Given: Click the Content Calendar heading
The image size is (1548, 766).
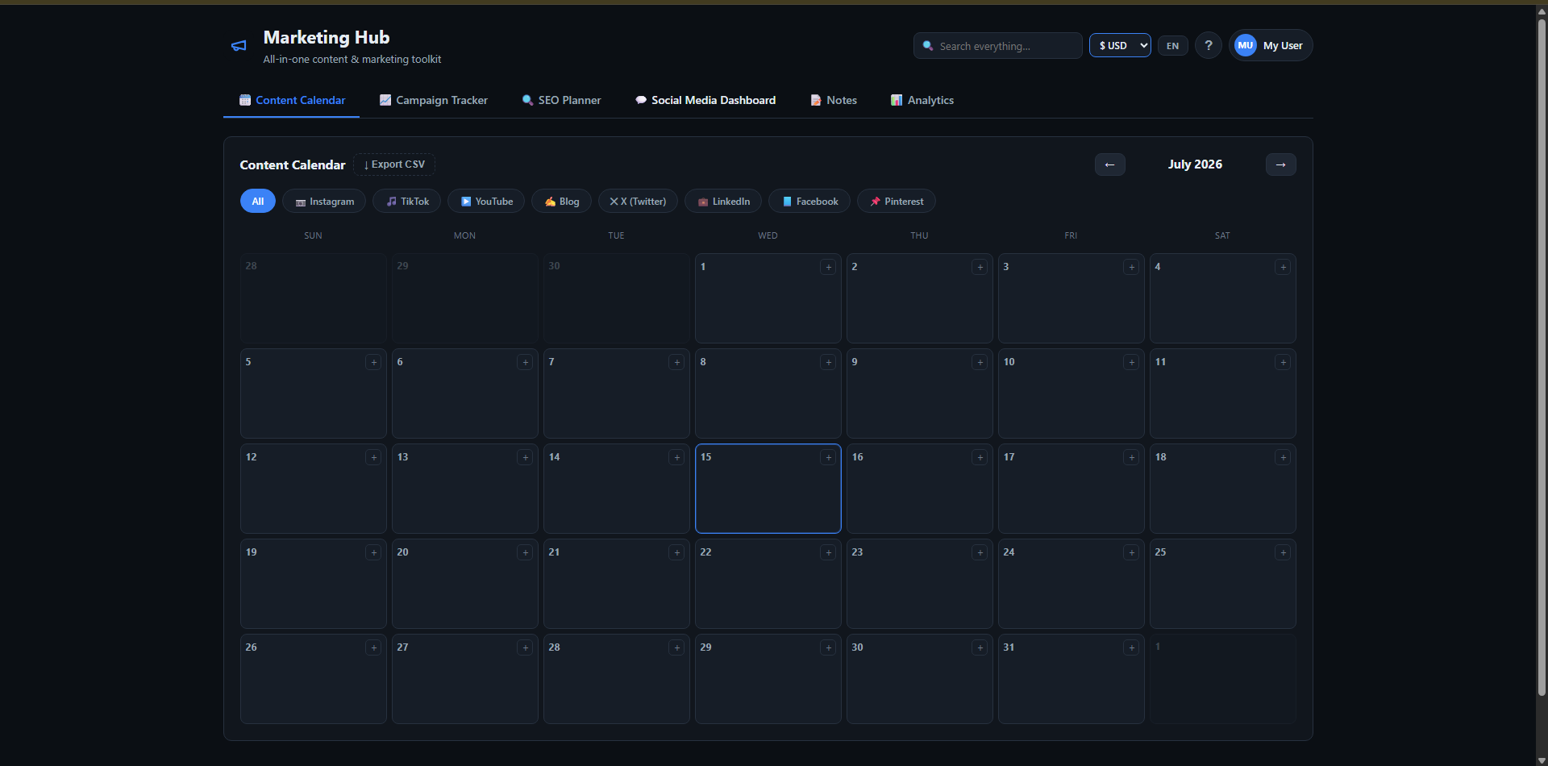Looking at the screenshot, I should click(x=293, y=164).
